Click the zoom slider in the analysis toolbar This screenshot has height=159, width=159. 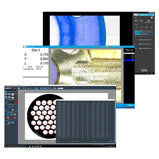(30, 88)
